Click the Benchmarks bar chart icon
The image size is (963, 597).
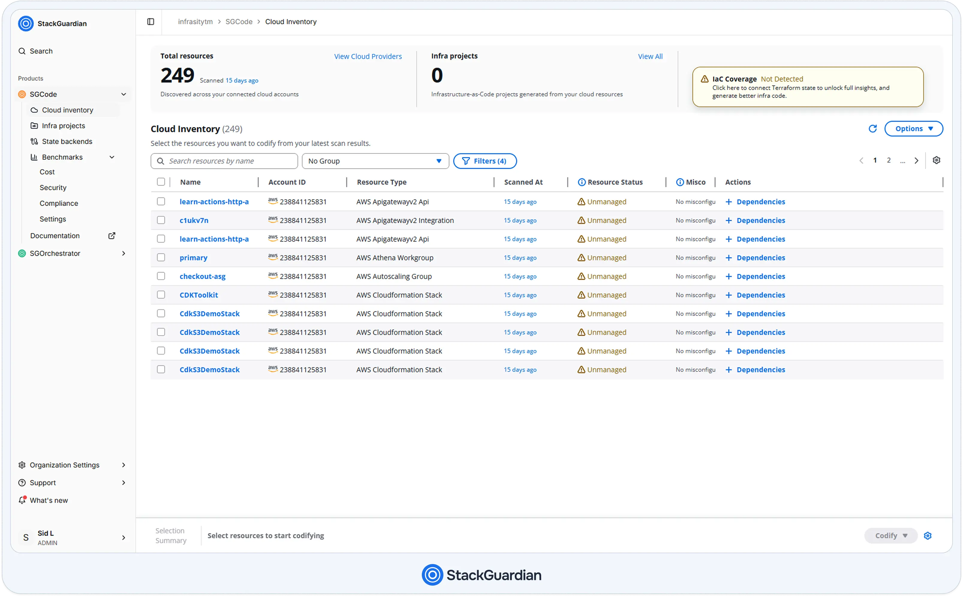click(34, 157)
